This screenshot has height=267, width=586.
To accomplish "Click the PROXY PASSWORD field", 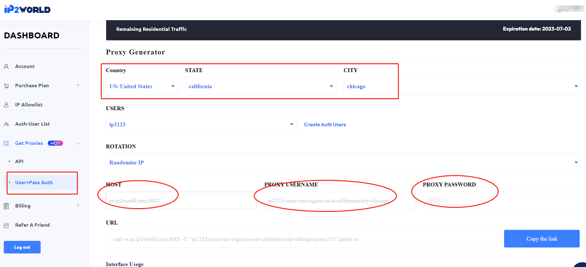I will [x=502, y=201].
